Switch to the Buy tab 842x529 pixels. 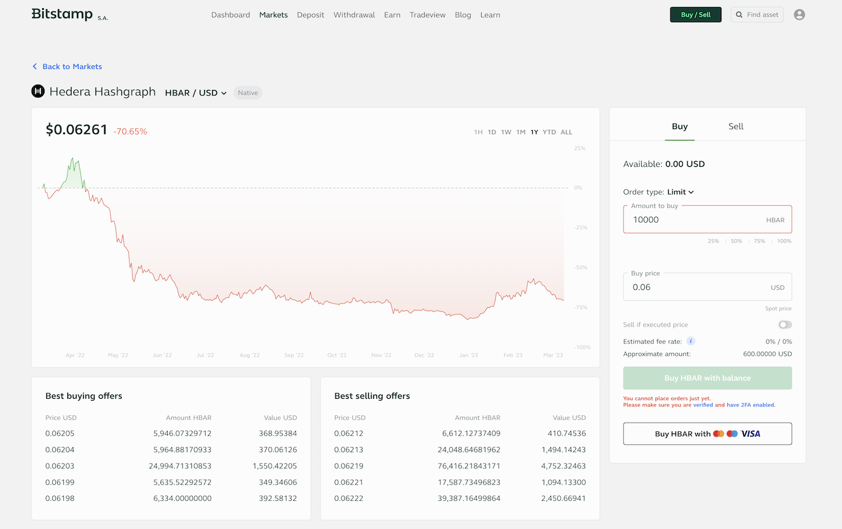[x=680, y=126]
